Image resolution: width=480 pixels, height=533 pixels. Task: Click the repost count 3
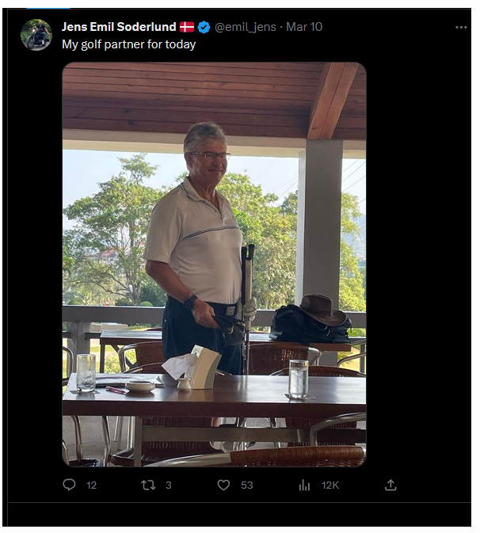pyautogui.click(x=168, y=485)
